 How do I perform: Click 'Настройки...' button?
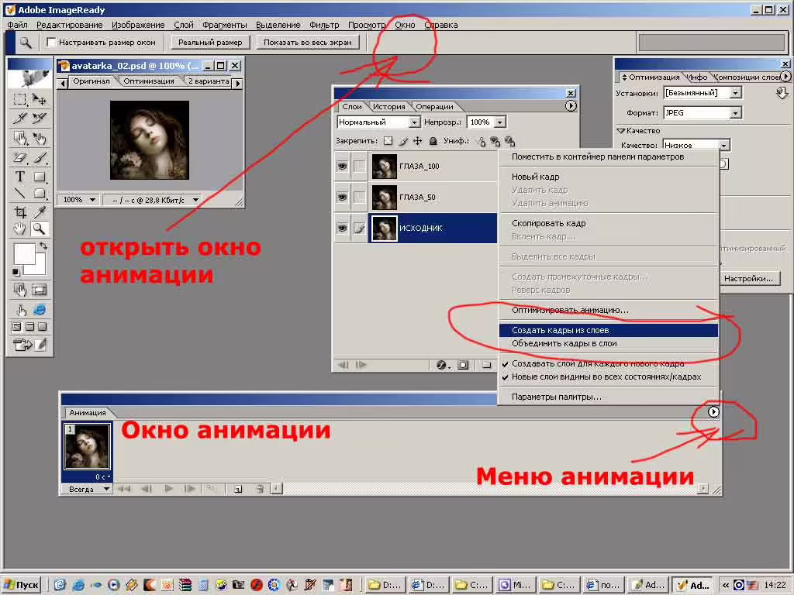pos(748,278)
